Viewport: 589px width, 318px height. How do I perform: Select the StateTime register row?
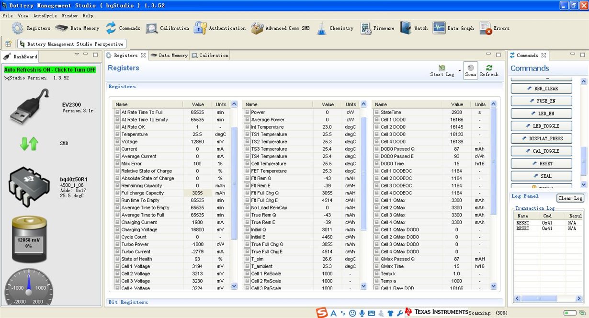pos(431,112)
